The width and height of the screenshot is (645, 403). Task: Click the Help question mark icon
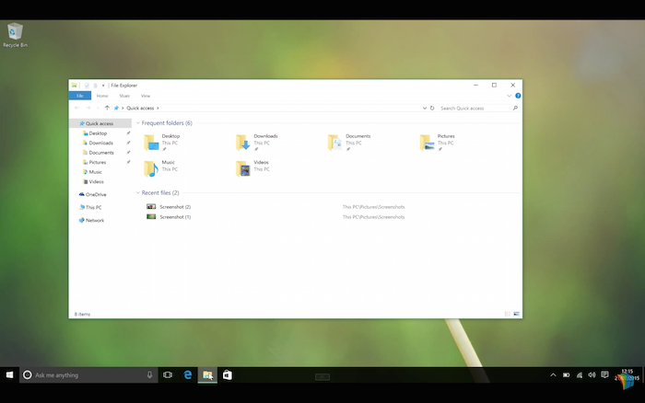518,96
